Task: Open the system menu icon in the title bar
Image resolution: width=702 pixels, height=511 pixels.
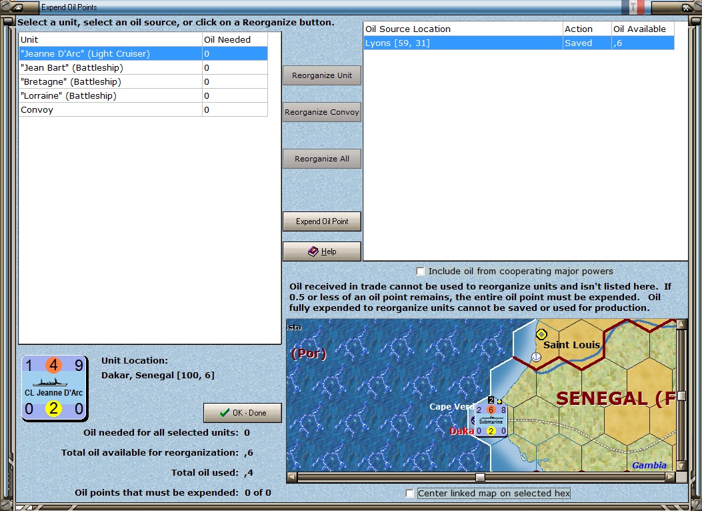Action: [x=18, y=7]
